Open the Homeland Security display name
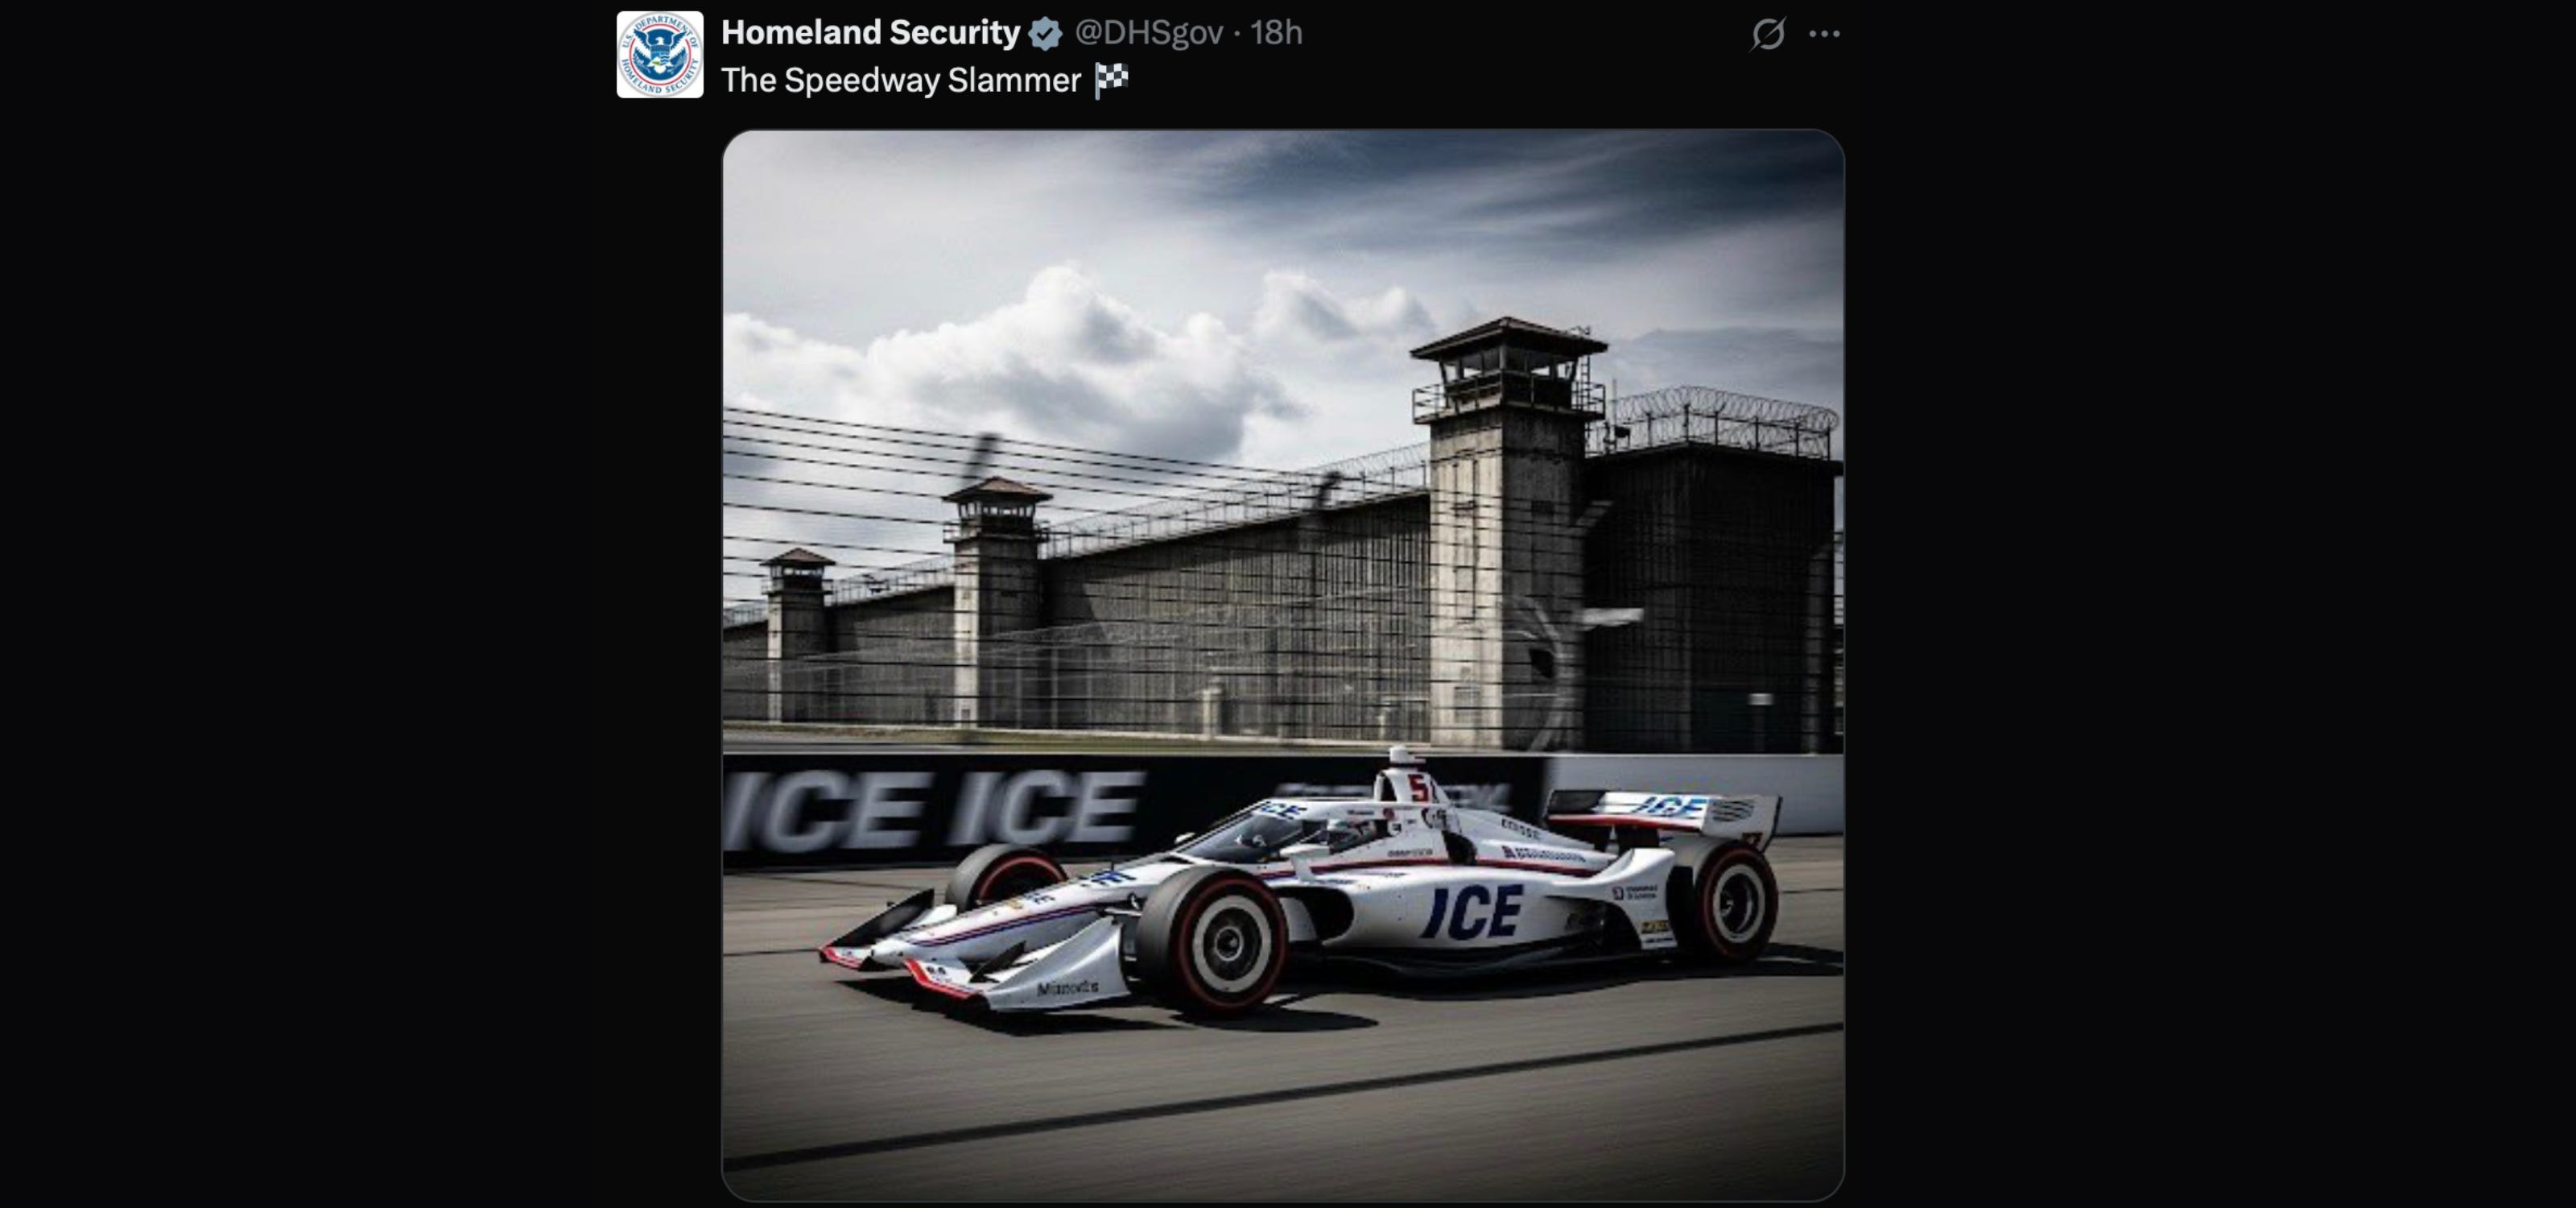Screen dimensions: 2576x1208 coord(870,33)
